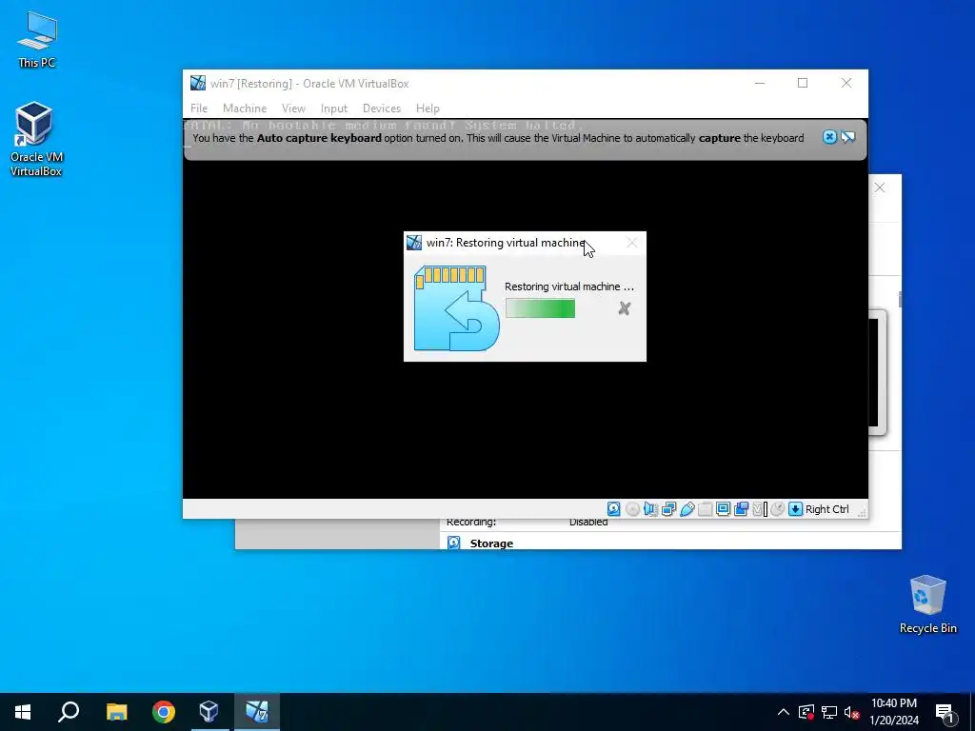The height and width of the screenshot is (731, 975).
Task: Click the virtualization features indicator icon
Action: (x=759, y=509)
